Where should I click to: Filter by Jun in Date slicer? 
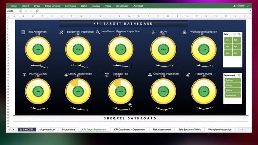click(x=237, y=53)
